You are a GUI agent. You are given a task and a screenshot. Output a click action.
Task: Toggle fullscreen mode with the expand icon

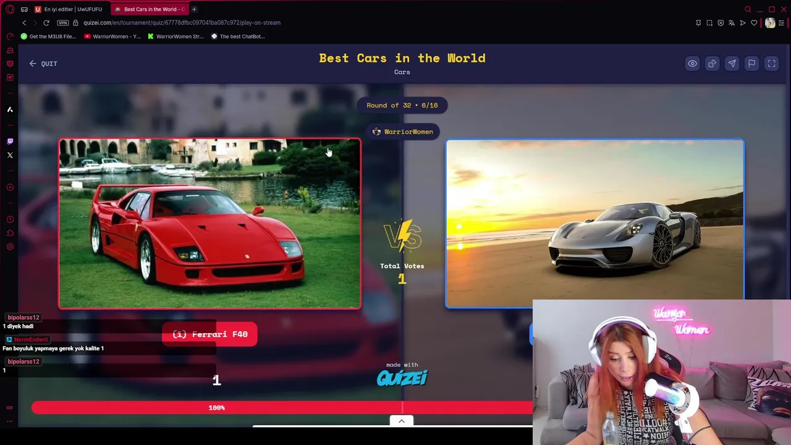pyautogui.click(x=771, y=64)
